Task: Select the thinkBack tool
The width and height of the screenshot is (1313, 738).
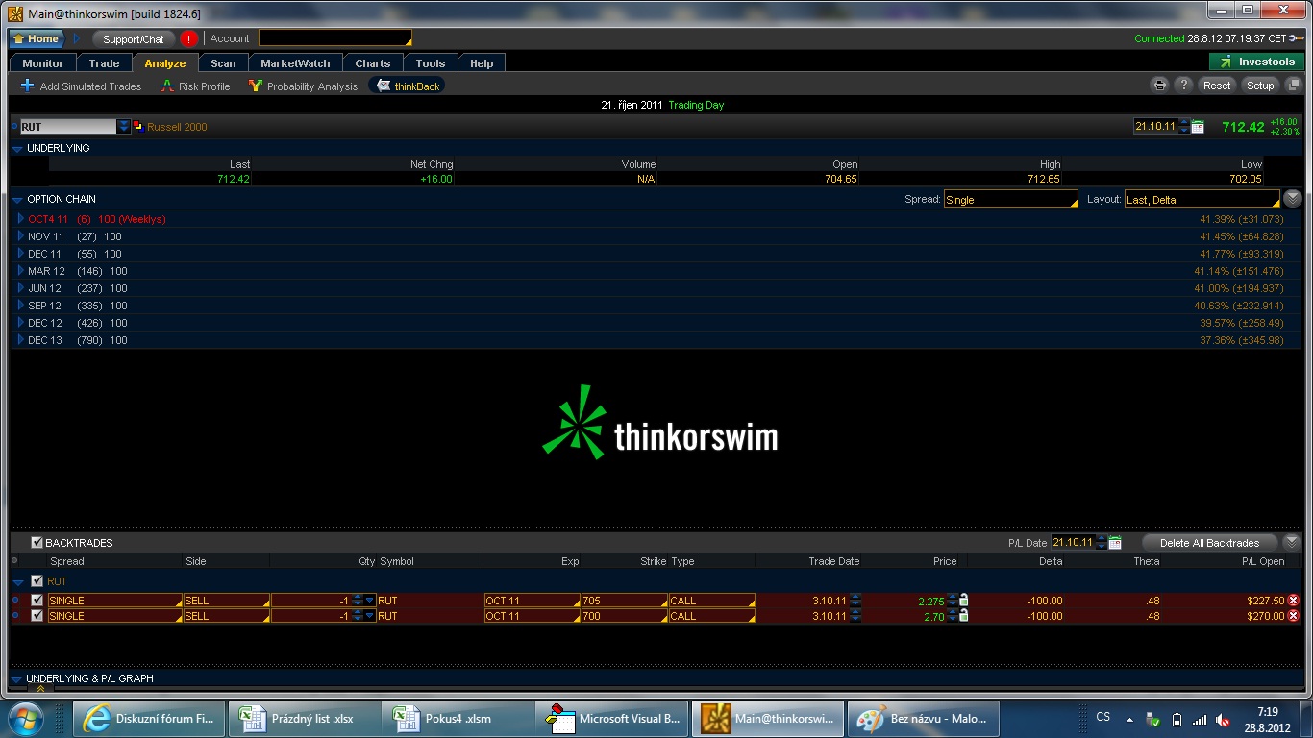Action: (x=409, y=86)
